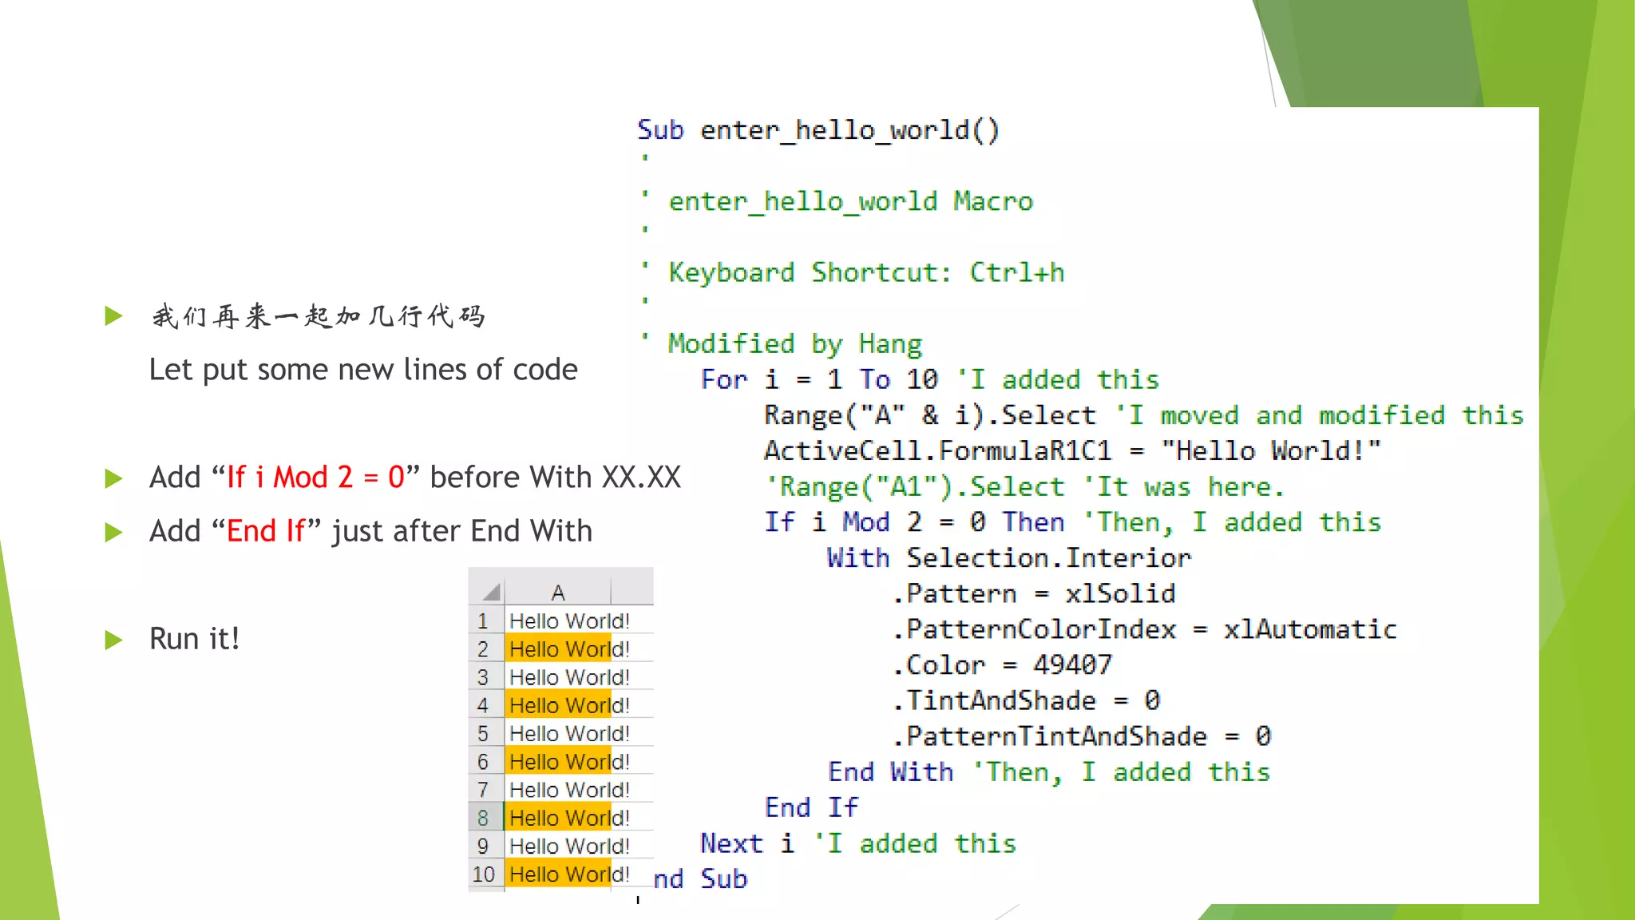Click the ActiveCell.FormulaR1C1 code line
The image size is (1635, 920).
[1072, 450]
